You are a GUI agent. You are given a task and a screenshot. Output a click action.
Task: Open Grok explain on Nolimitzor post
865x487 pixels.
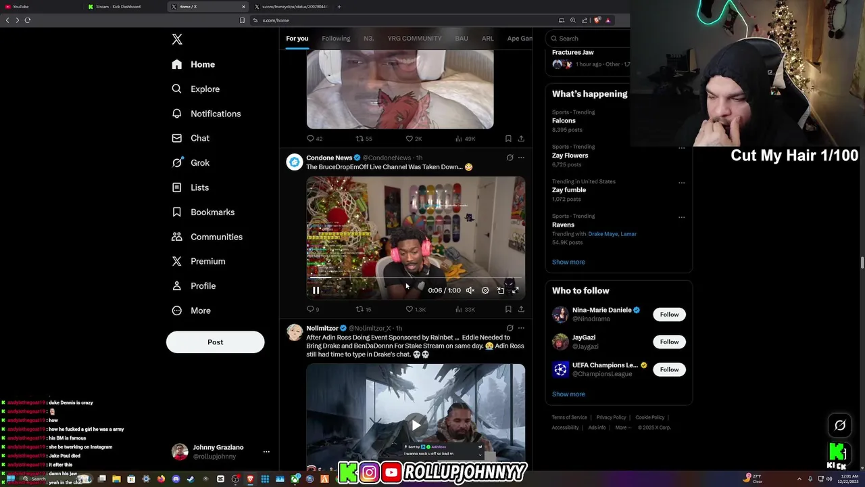pos(510,328)
